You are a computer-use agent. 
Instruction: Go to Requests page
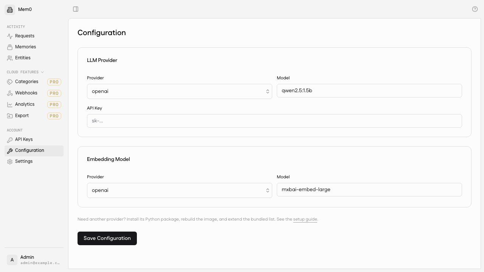[34, 36]
